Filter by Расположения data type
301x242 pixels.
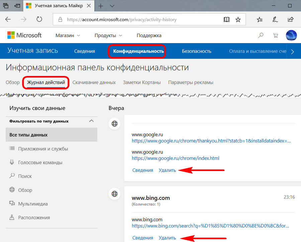point(34,218)
